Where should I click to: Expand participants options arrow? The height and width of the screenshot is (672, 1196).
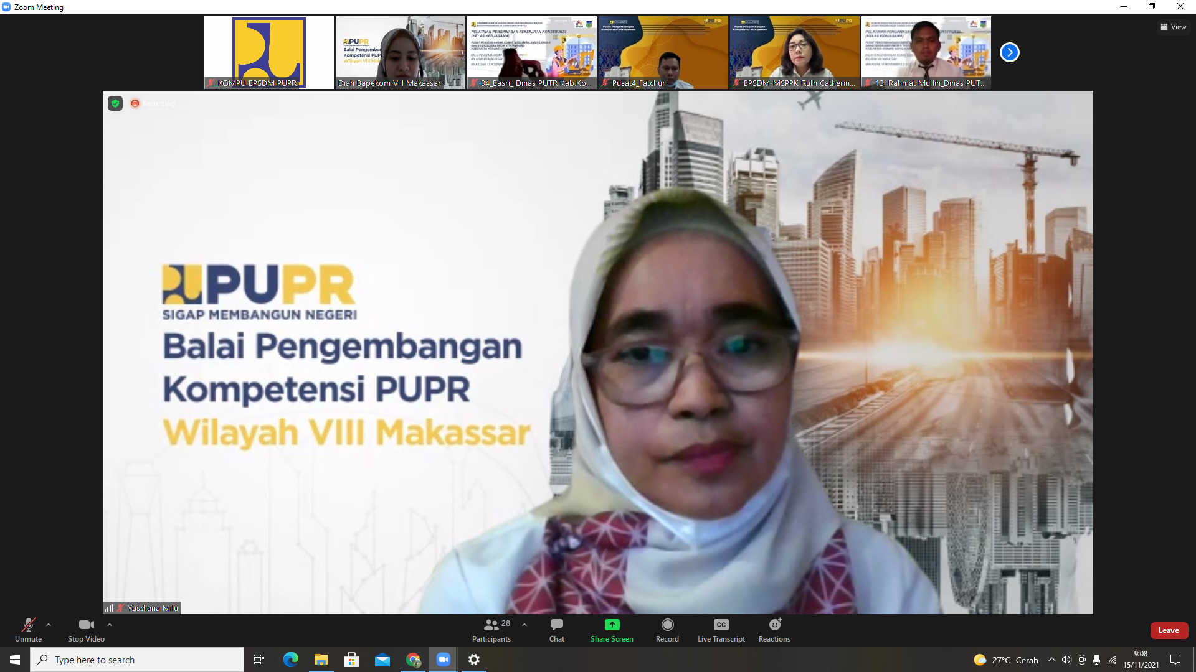524,625
